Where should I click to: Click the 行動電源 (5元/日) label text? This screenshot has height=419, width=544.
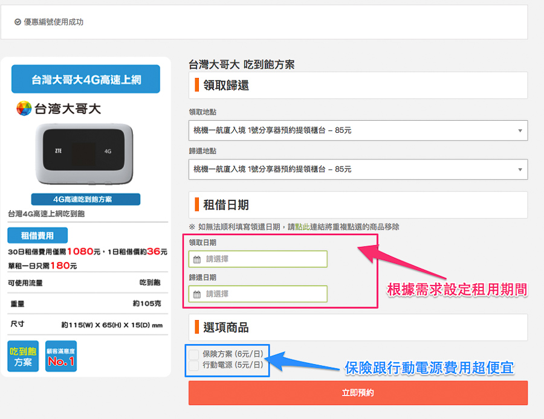(x=233, y=365)
